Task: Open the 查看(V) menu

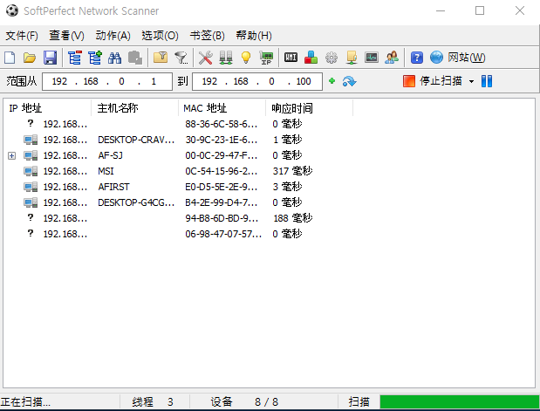Action: 66,36
